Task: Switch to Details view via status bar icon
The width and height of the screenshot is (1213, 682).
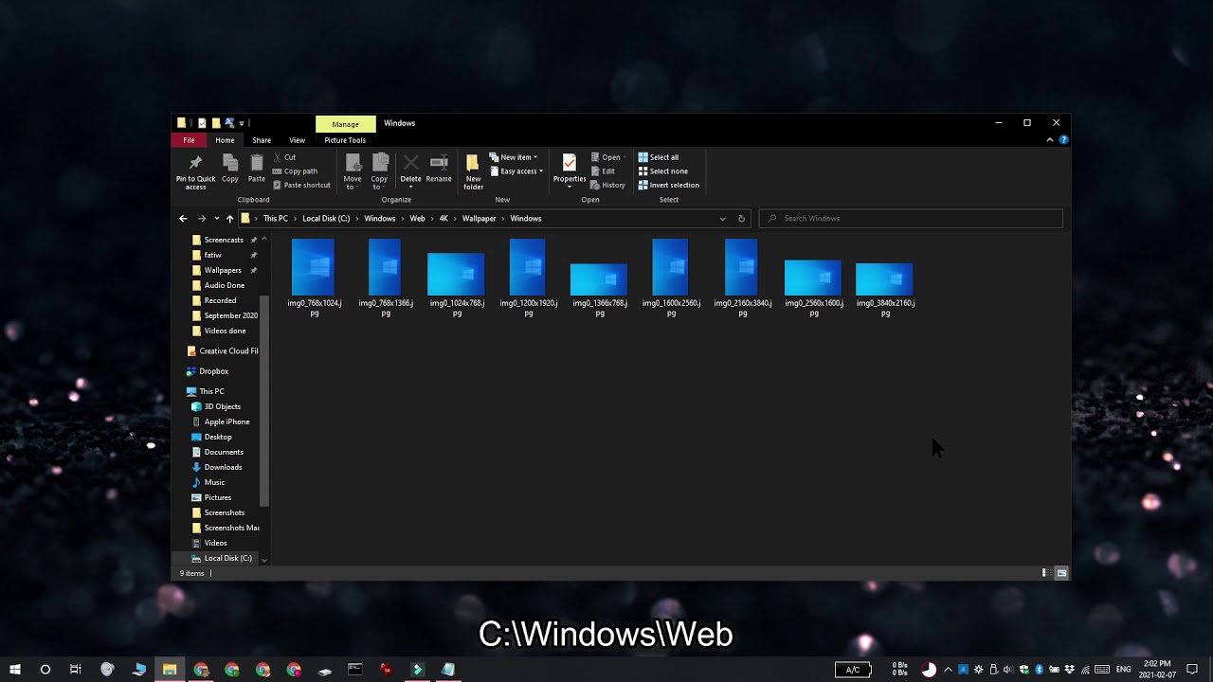Action: coord(1046,573)
